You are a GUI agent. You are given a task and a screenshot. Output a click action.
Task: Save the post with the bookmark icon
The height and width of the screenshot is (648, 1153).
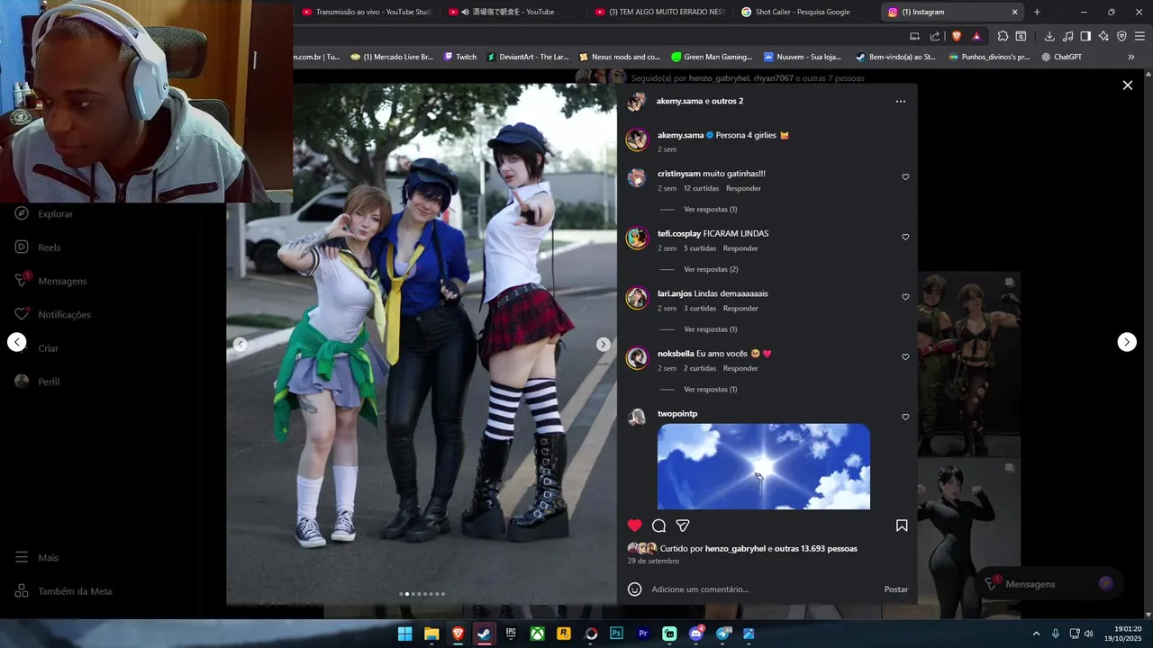(902, 526)
